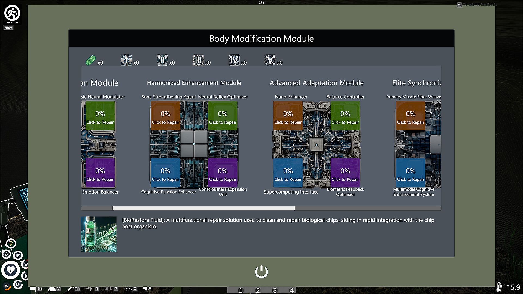Select the tier V chip icon
The height and width of the screenshot is (294, 523).
pos(270,60)
